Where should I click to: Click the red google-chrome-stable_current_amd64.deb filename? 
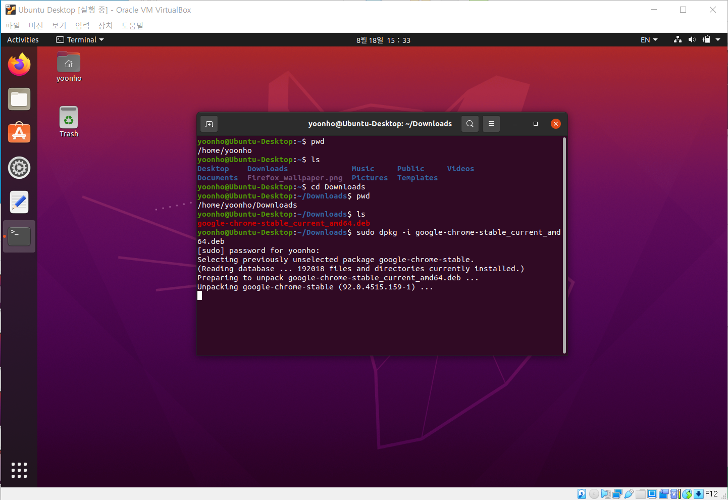pos(284,223)
